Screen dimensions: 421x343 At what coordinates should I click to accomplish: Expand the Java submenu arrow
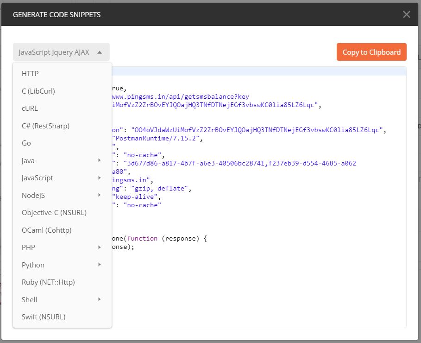click(x=99, y=160)
